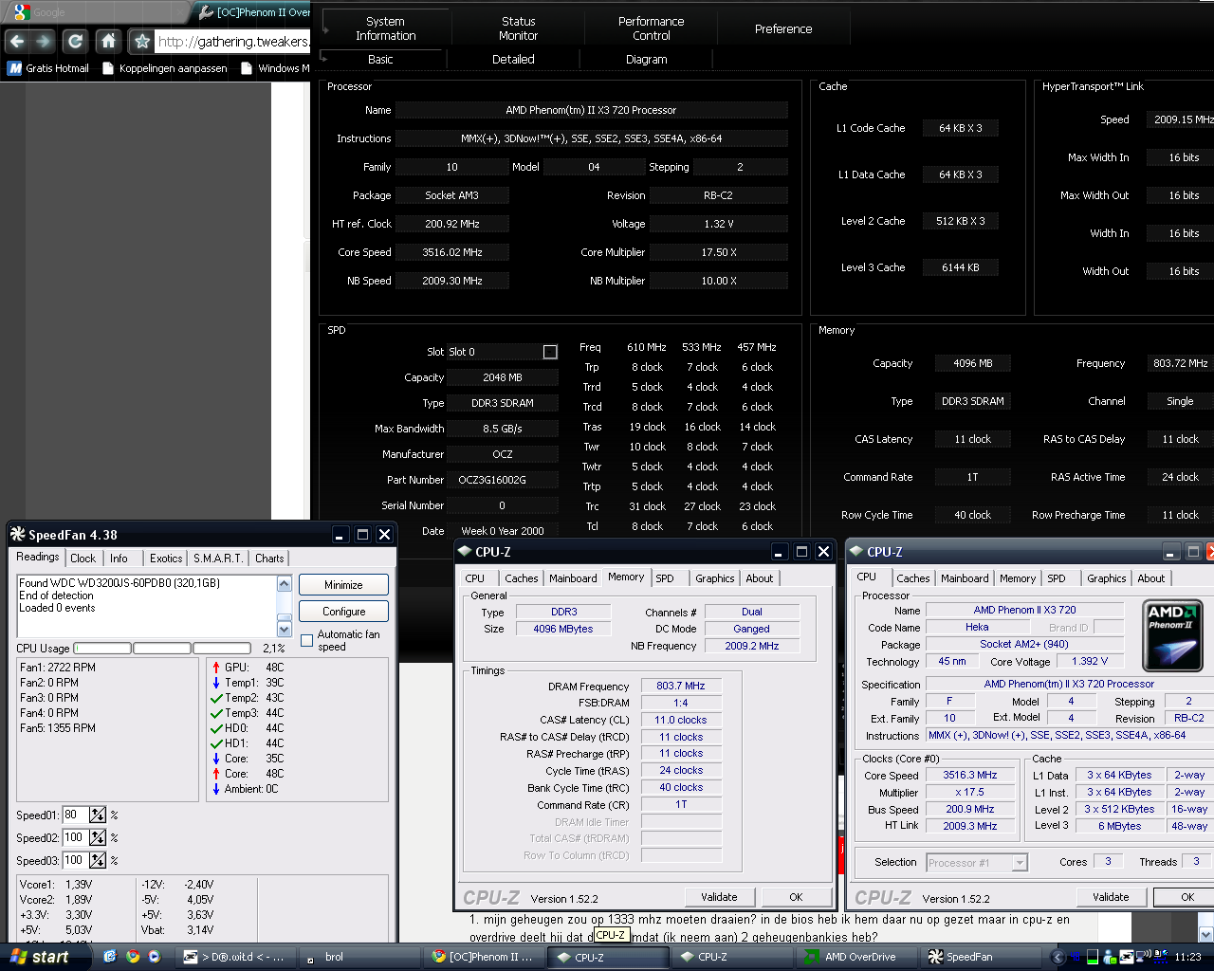Click the AMD Phenom II logo image
Screen dimensions: 1214x971
(1174, 634)
